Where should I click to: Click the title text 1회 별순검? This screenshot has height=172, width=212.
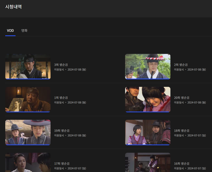click(61, 98)
